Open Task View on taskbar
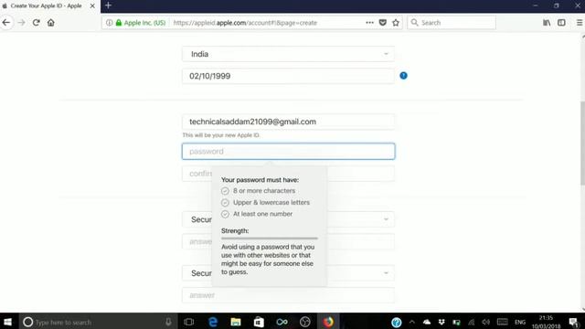Viewport: 585px width, 329px height. [x=189, y=322]
